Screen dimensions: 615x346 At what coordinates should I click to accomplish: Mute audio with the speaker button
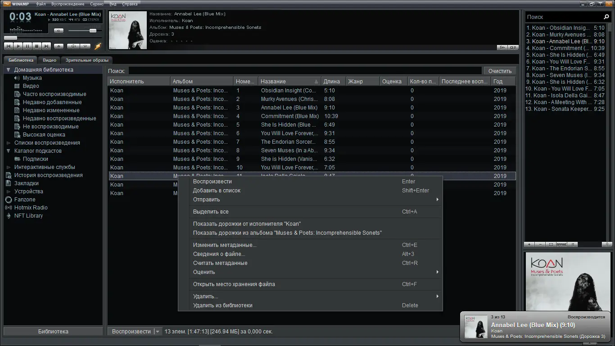point(59,31)
